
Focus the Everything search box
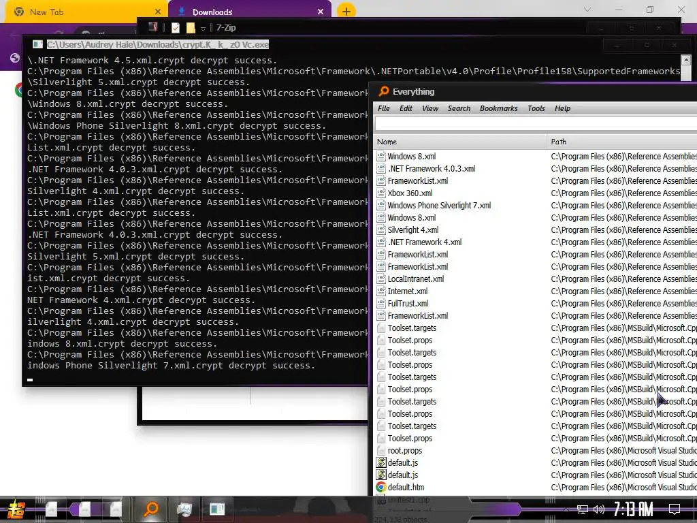(x=536, y=124)
